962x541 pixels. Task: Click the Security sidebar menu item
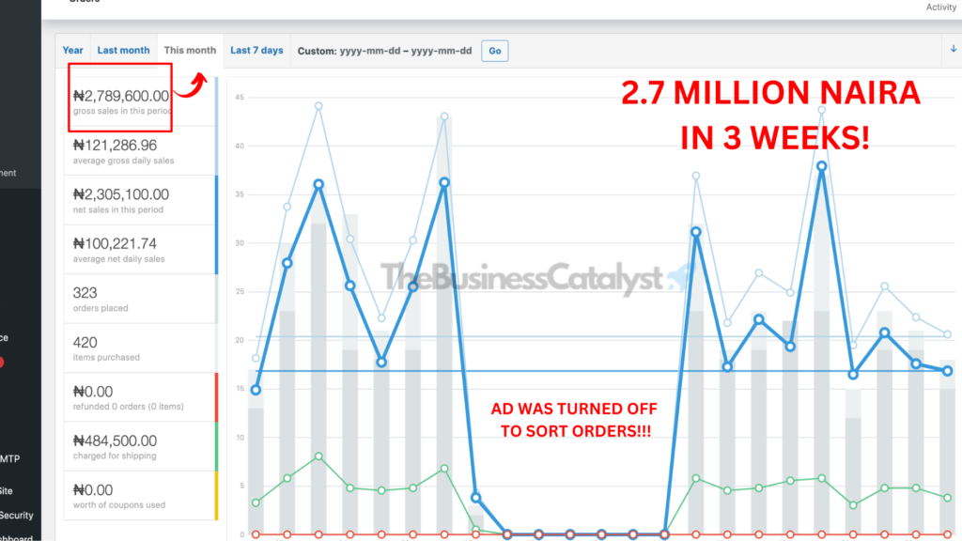click(16, 516)
